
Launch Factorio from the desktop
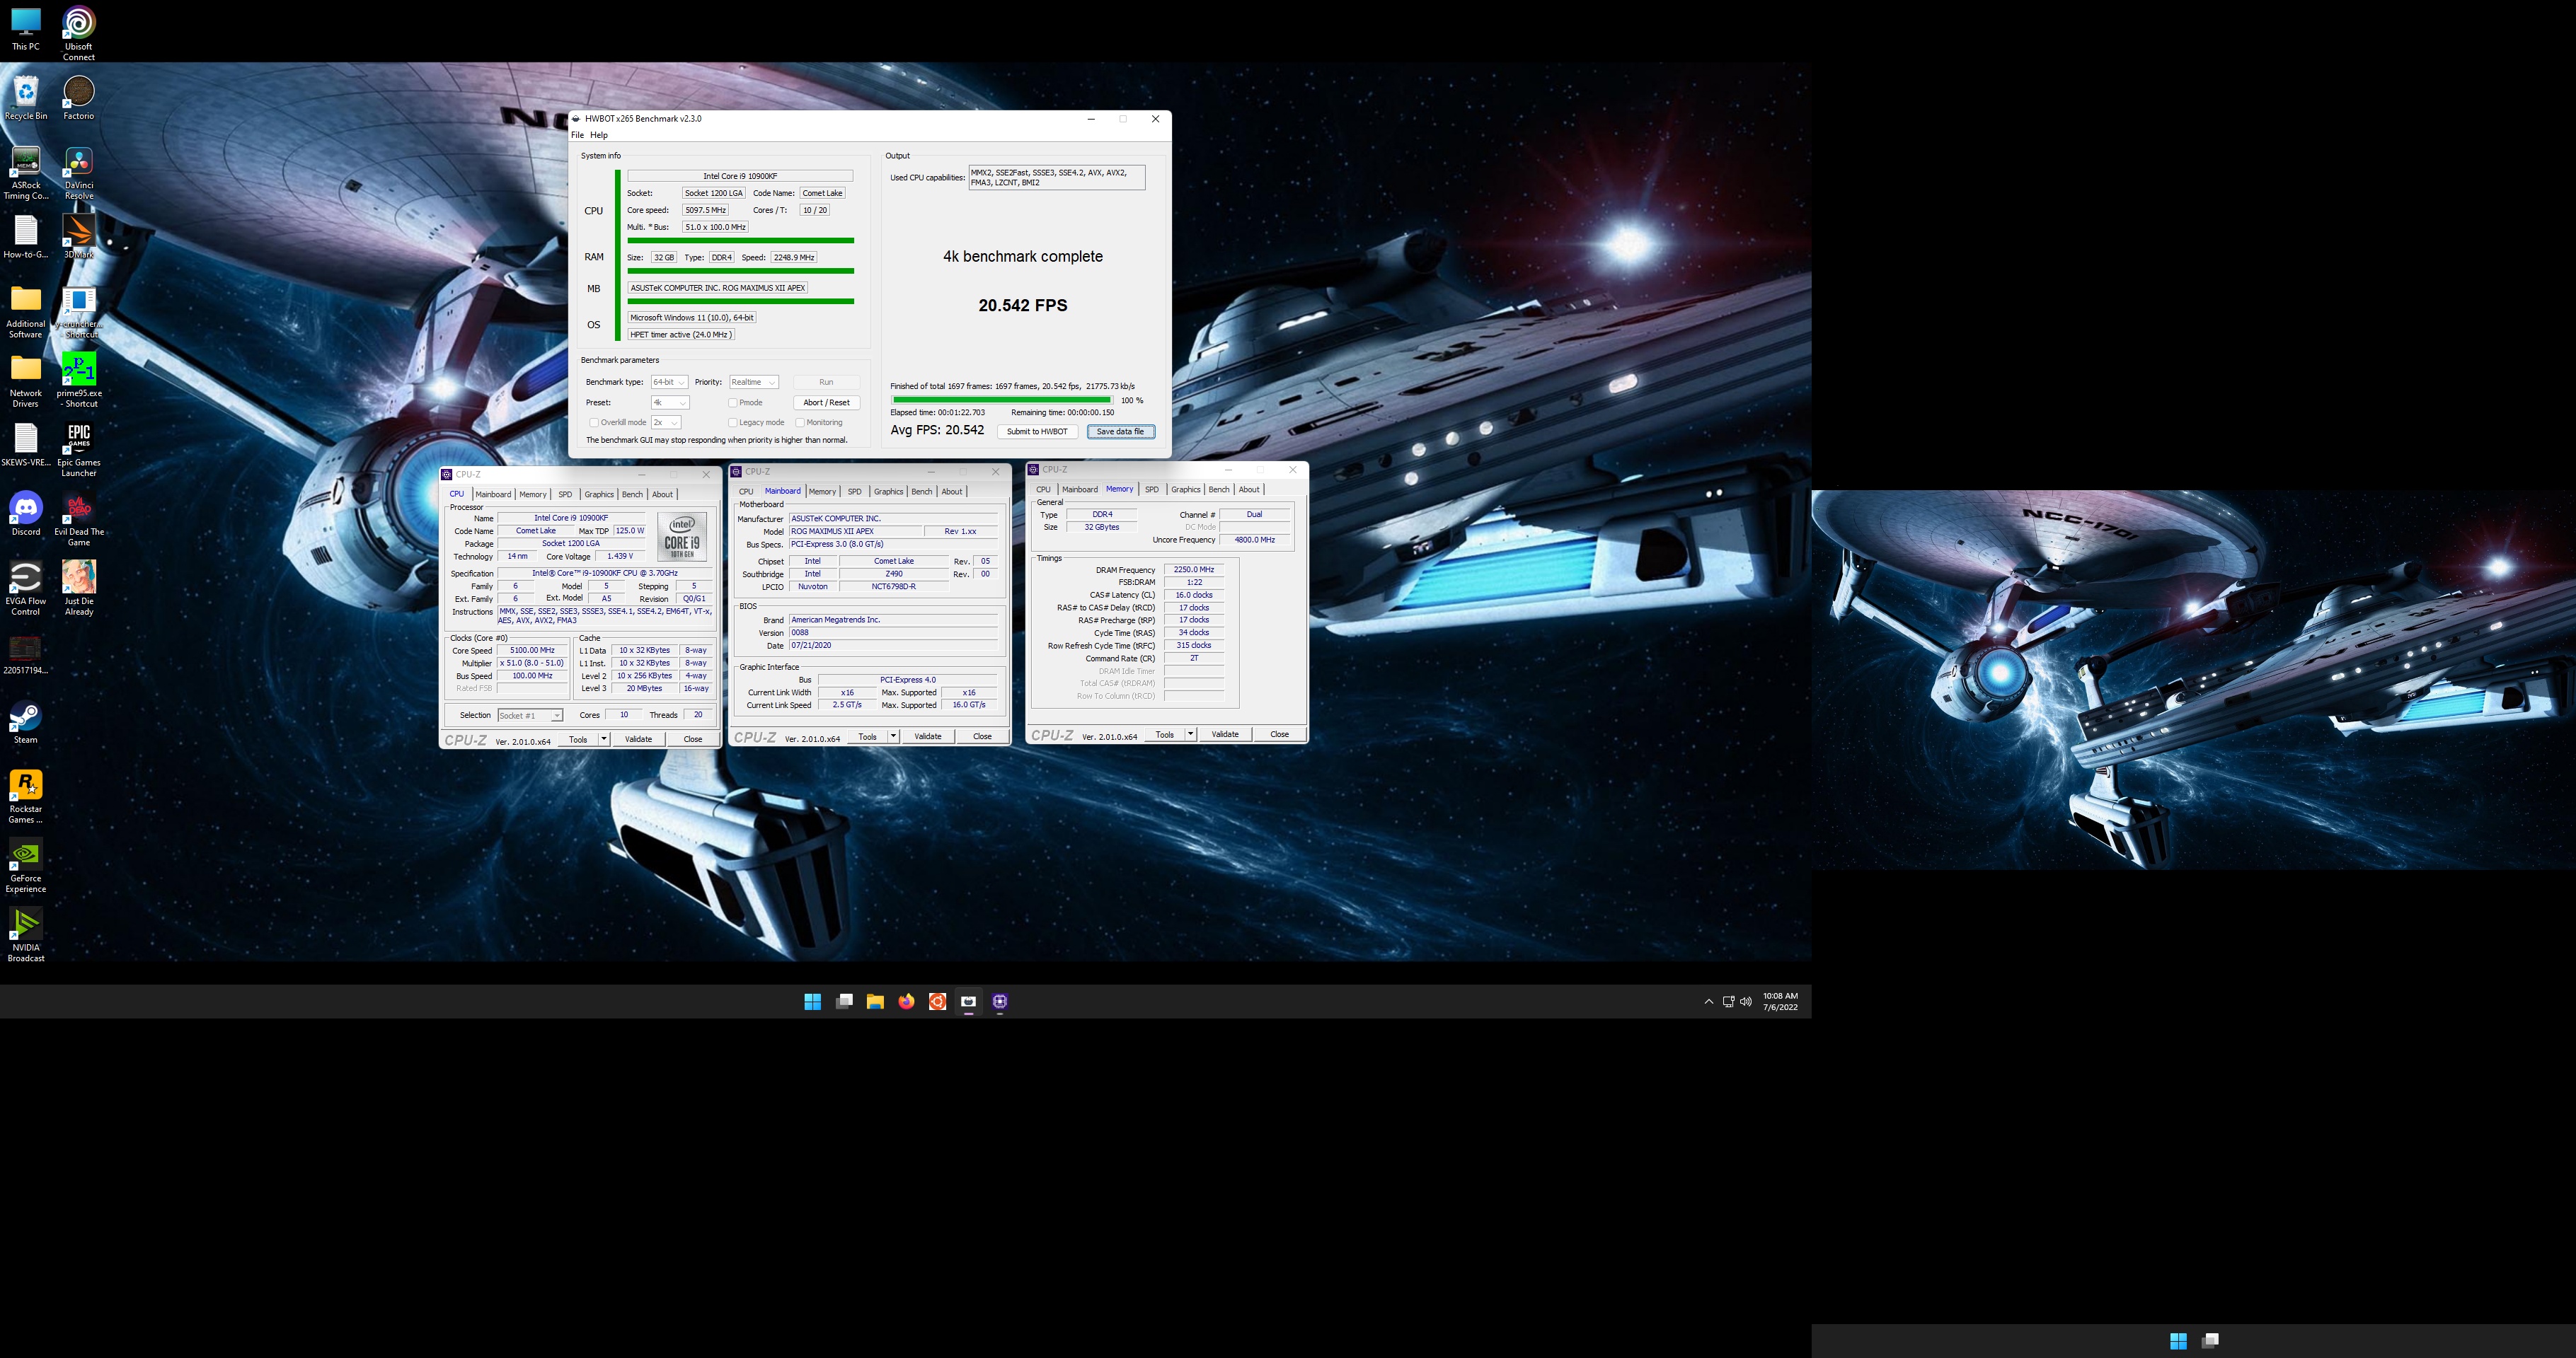click(79, 98)
